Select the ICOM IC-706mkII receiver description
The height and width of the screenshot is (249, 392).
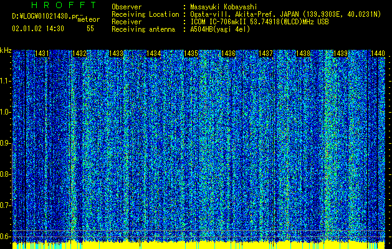click(x=259, y=22)
